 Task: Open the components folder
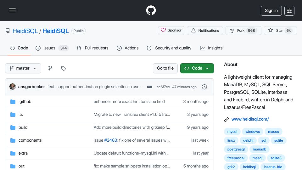pos(30,140)
